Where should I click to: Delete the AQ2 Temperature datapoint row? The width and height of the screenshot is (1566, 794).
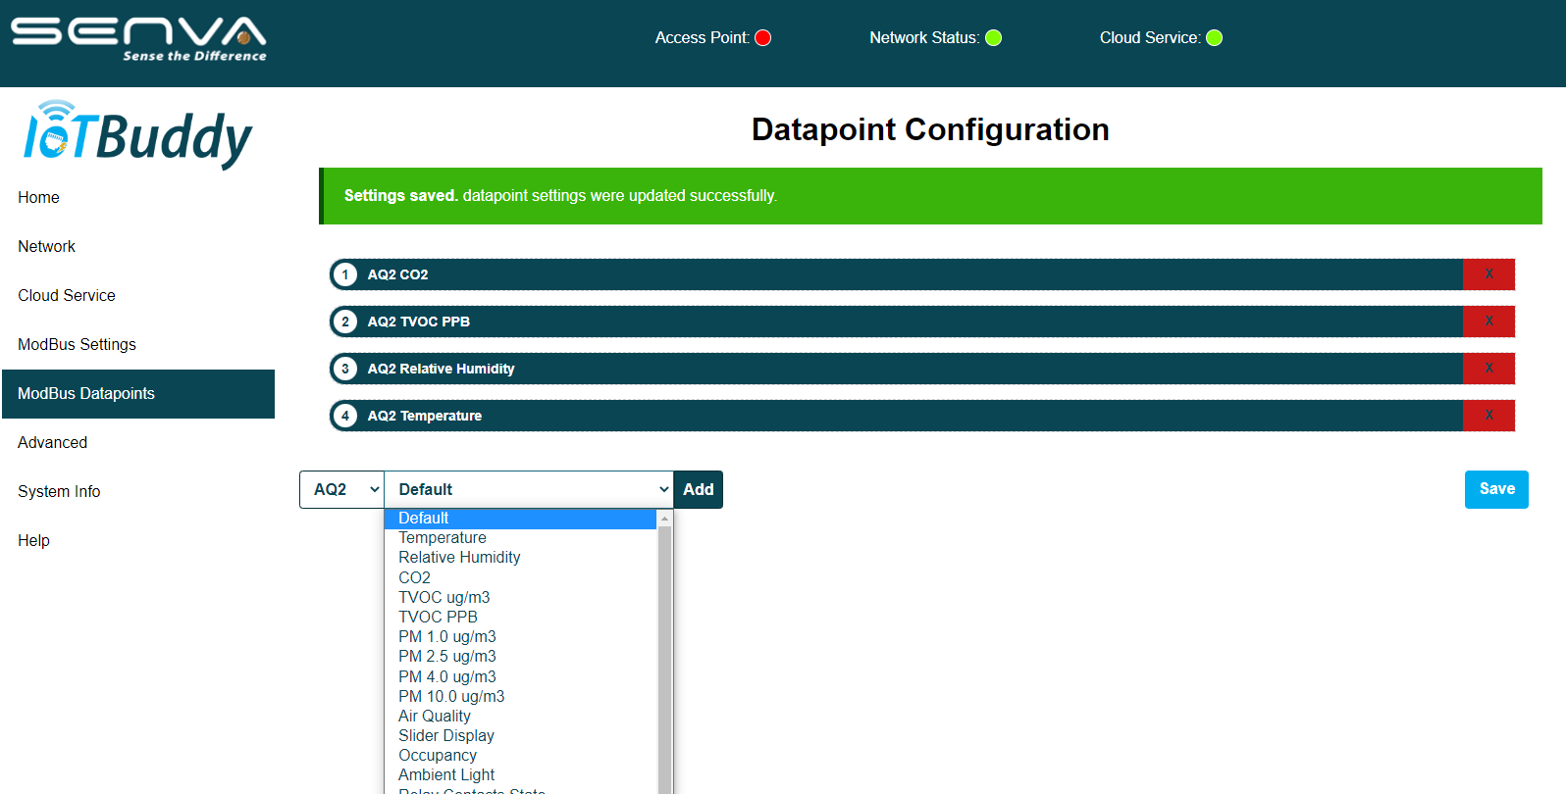pyautogui.click(x=1488, y=416)
